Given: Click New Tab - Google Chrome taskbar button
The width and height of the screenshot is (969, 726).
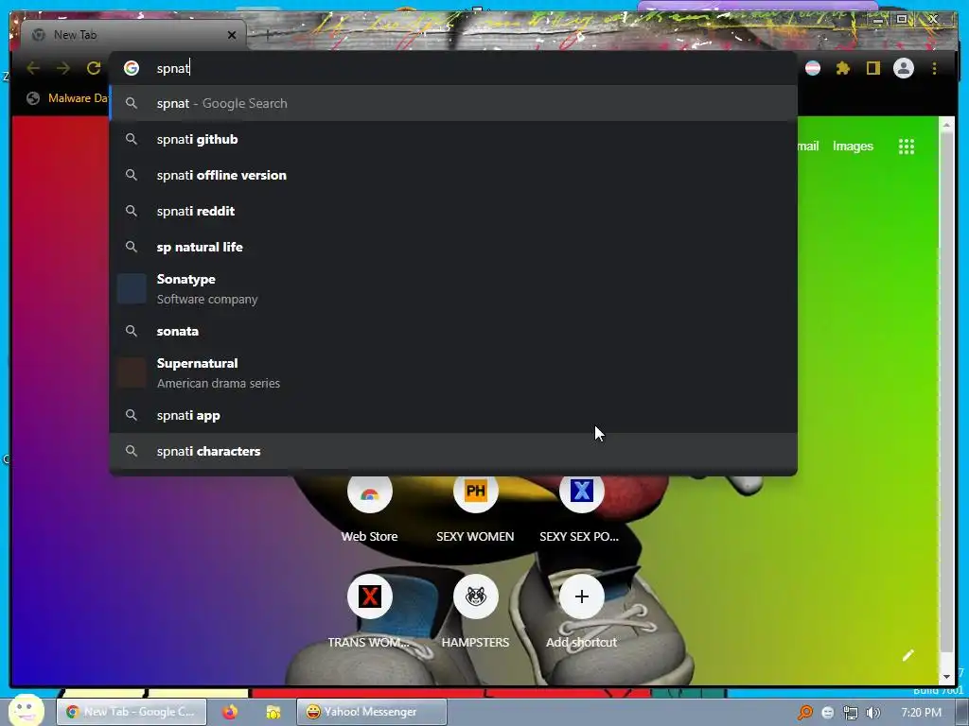Looking at the screenshot, I should click(132, 712).
